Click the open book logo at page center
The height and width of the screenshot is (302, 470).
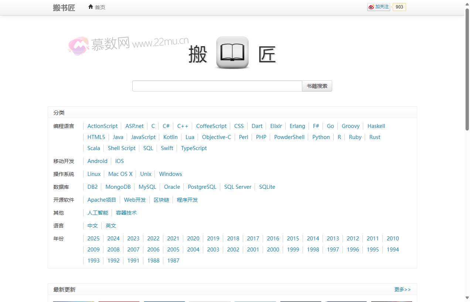tap(232, 52)
